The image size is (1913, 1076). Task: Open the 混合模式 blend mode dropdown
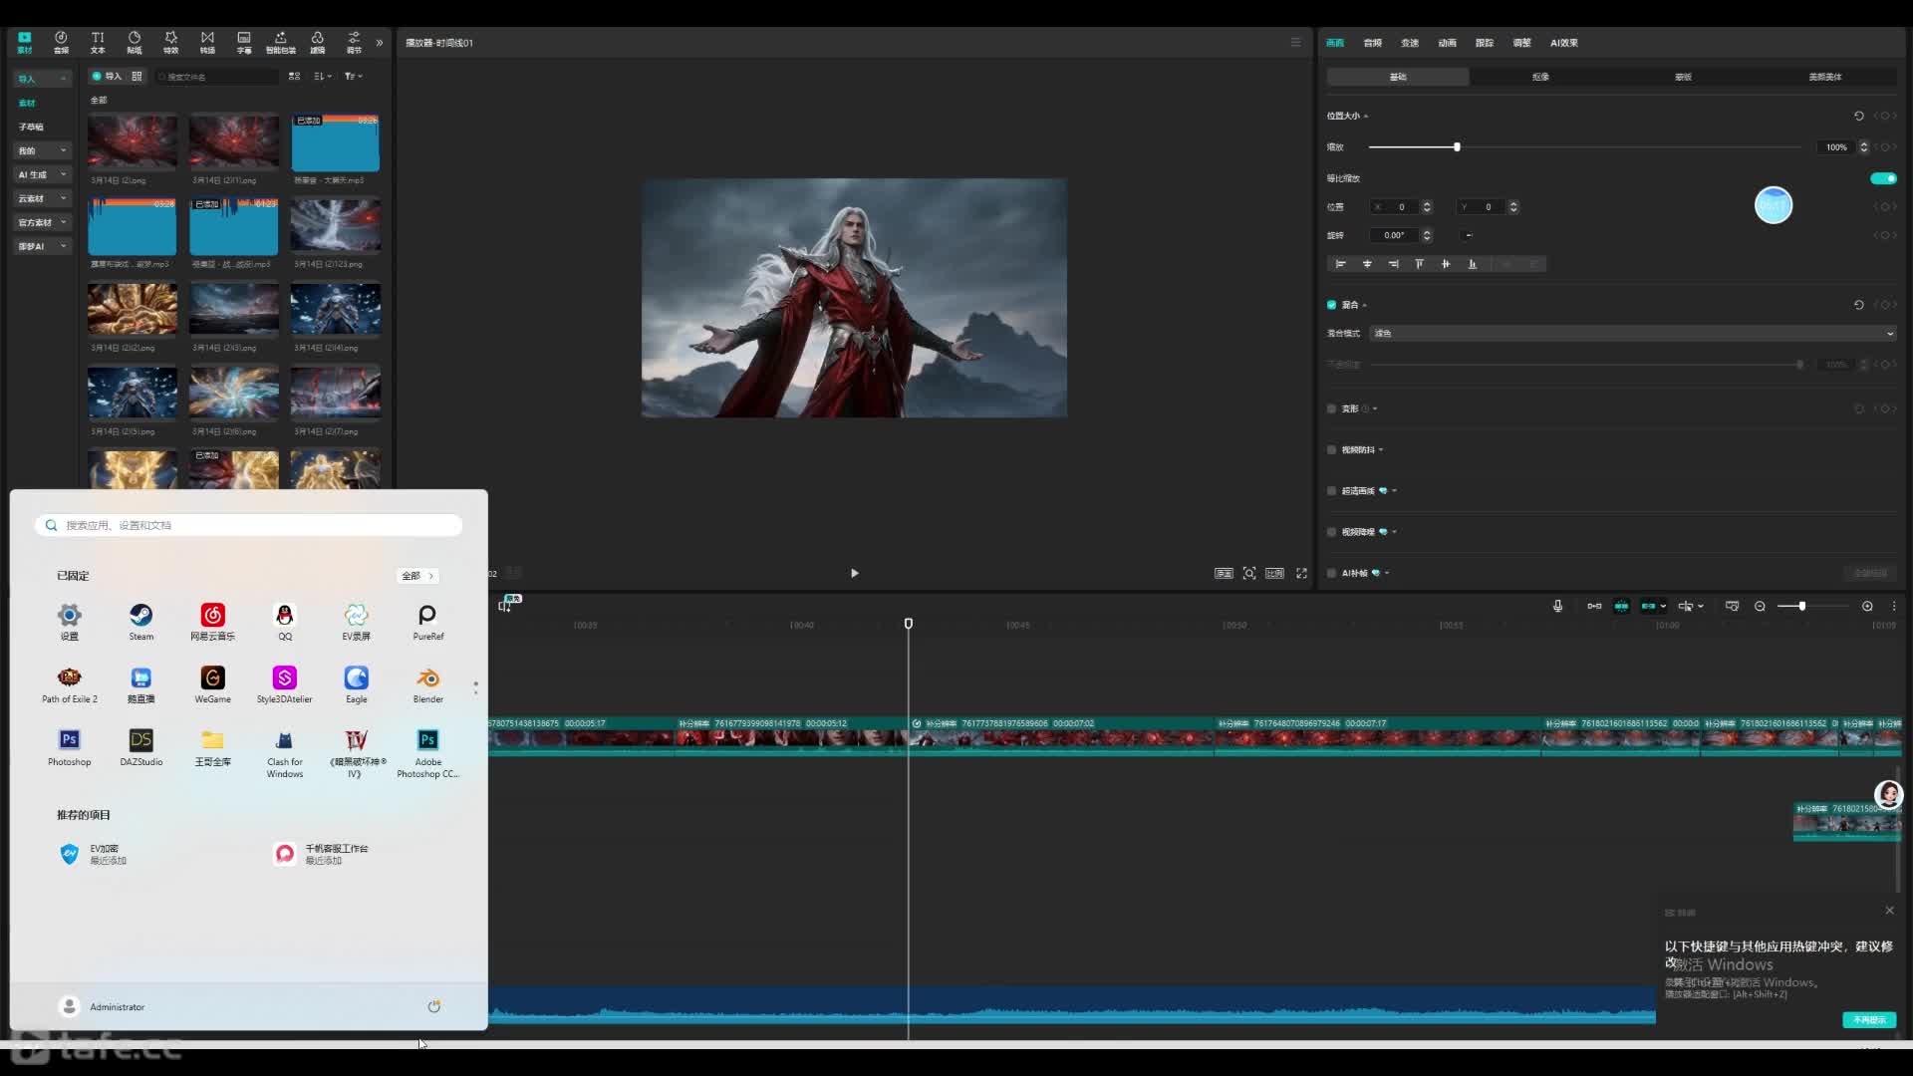click(1633, 334)
